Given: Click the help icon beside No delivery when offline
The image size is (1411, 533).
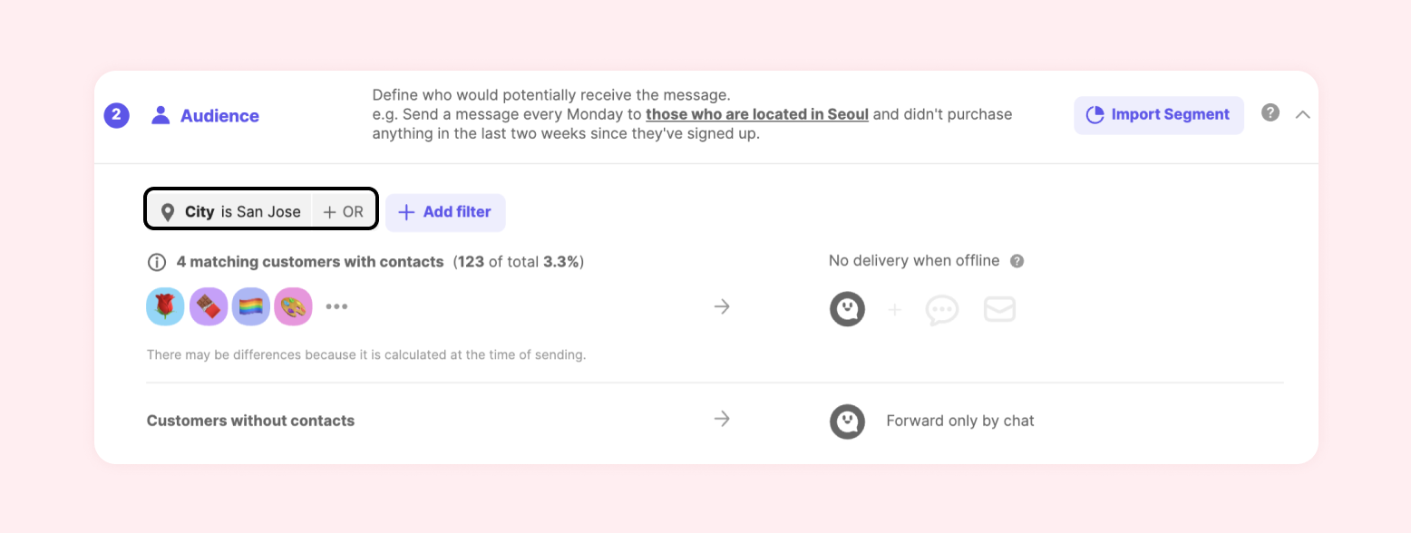Looking at the screenshot, I should coord(1017,261).
